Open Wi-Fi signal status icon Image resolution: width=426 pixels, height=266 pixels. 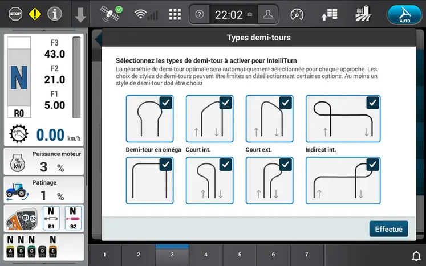[146, 14]
